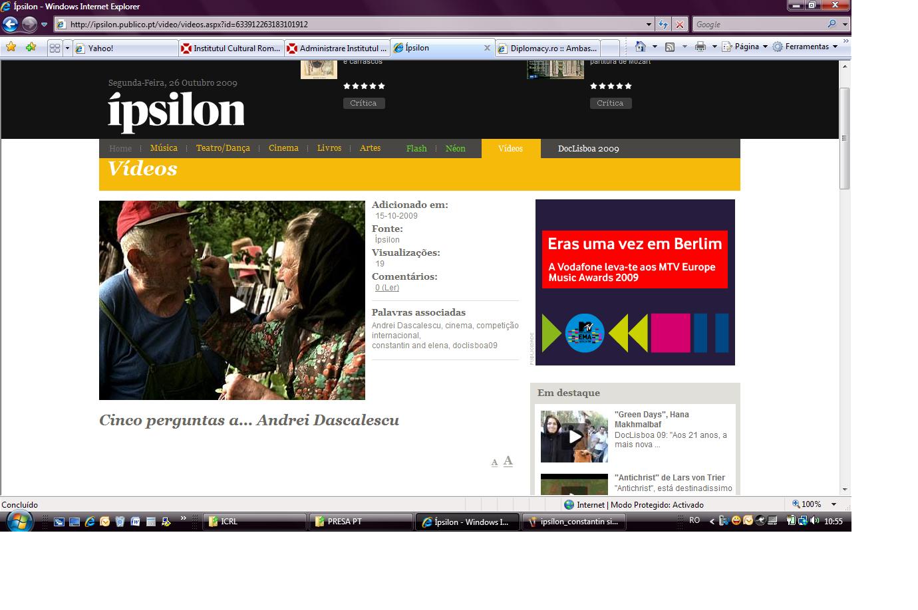This screenshot has width=918, height=610.
Task: Open a new blank tab
Action: (x=610, y=48)
